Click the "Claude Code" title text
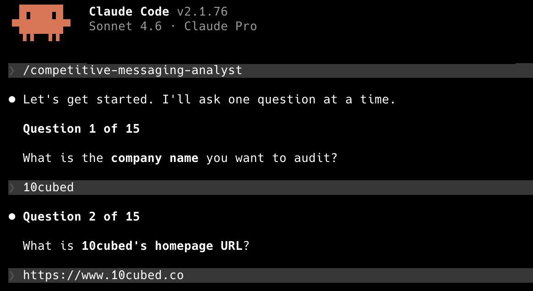The height and width of the screenshot is (291, 533). pos(129,11)
